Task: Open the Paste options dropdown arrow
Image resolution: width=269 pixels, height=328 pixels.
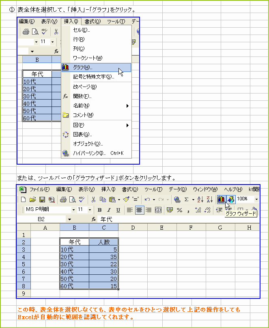Action: click(119, 200)
